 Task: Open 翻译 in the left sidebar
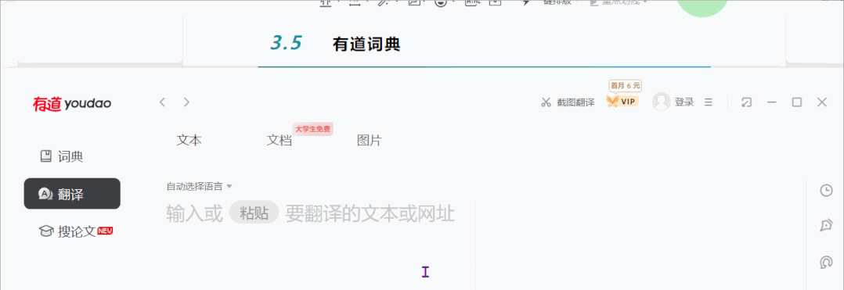click(72, 193)
